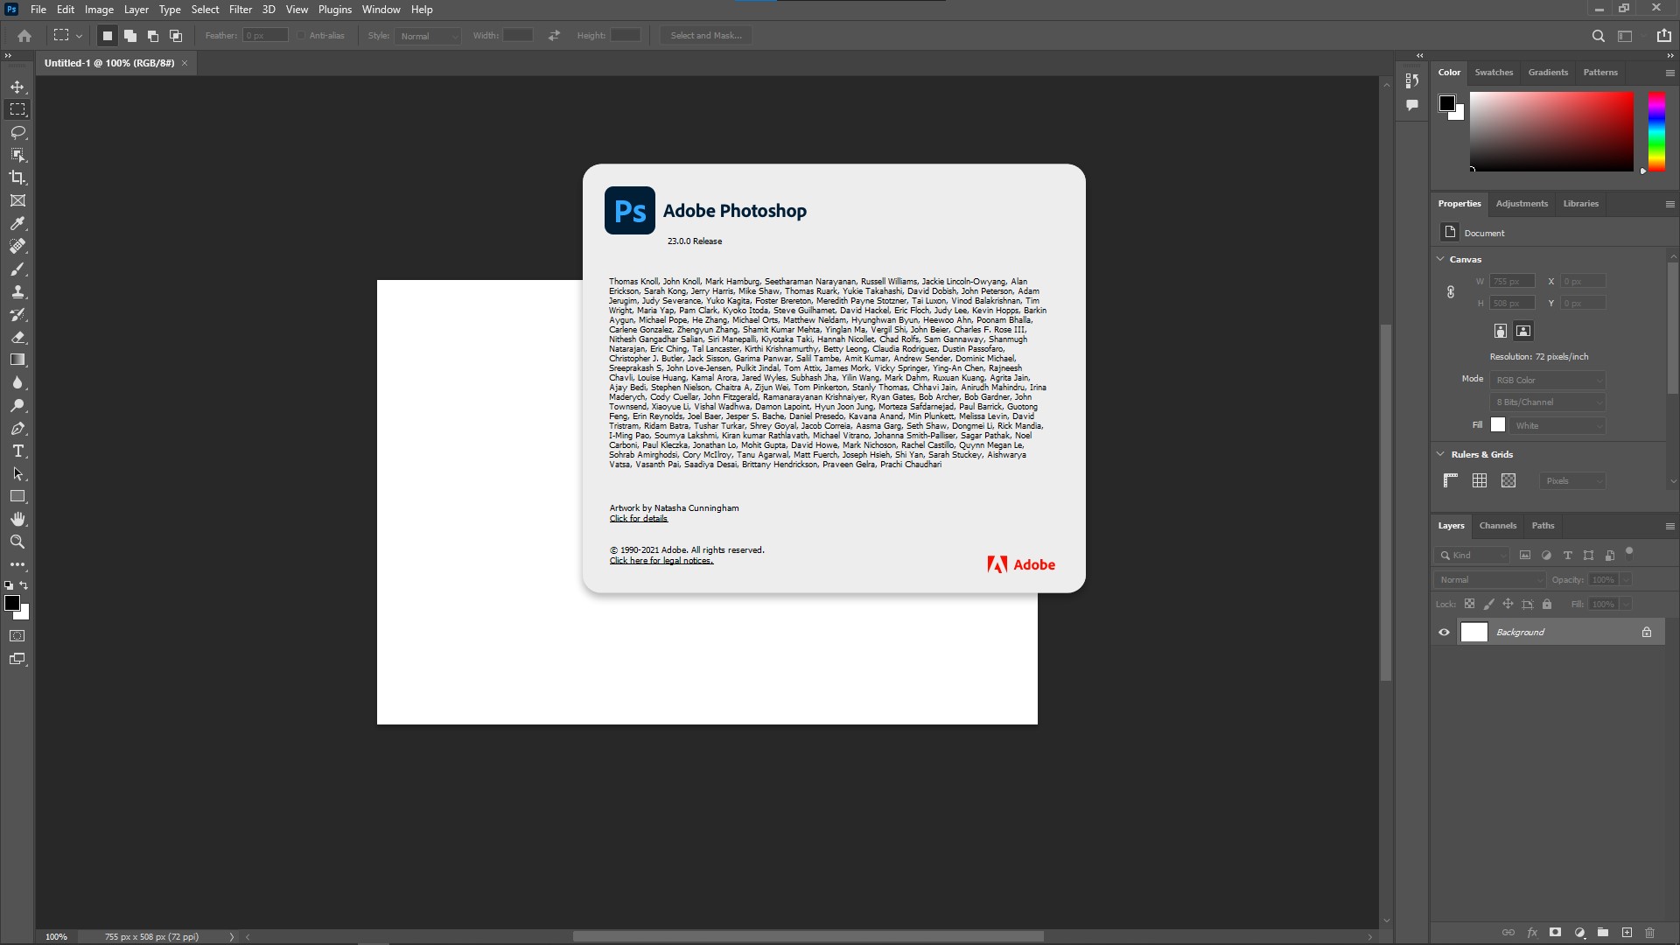
Task: Collapse the Rulers & Grids section
Action: (x=1440, y=454)
